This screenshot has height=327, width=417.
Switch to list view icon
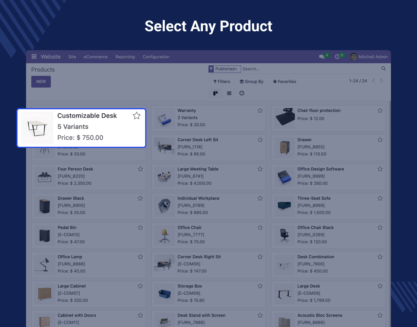pyautogui.click(x=229, y=93)
